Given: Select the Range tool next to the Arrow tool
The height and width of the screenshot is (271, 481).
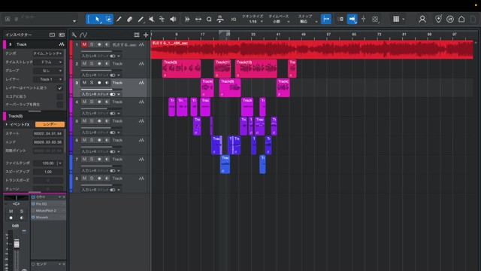Looking at the screenshot, I should (x=108, y=20).
